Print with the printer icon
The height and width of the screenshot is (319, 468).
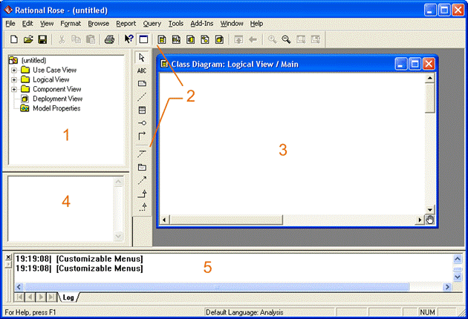coord(109,39)
